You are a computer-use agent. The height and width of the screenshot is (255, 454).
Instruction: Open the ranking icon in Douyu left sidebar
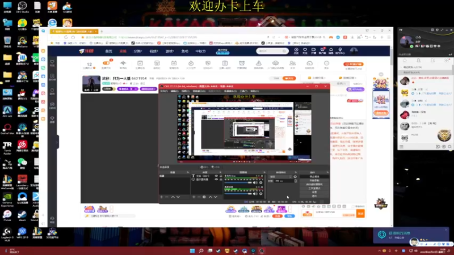pyautogui.click(x=52, y=77)
